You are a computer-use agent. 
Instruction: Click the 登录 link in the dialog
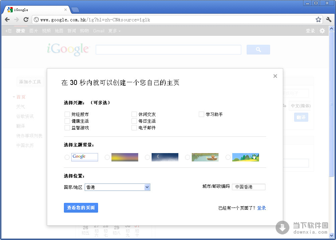pos(261,208)
